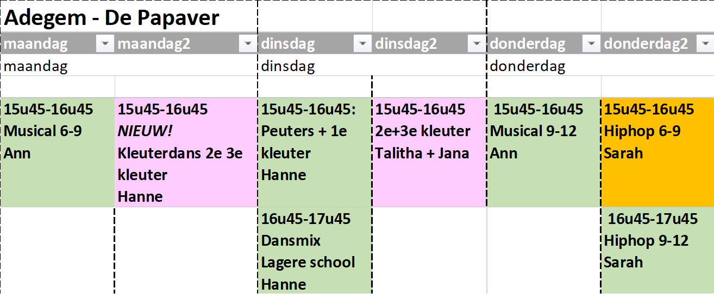Select the pink NIEUW! Kleuterdans cell

(x=186, y=152)
